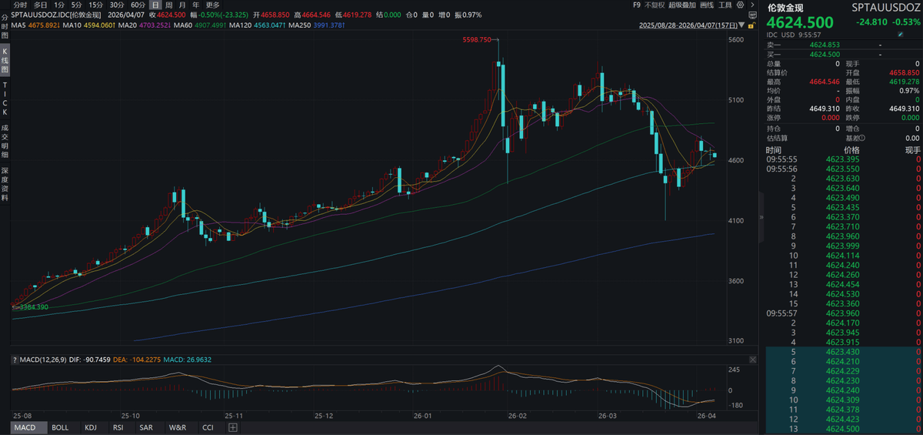Expand the 更多 period options
Image resolution: width=923 pixels, height=435 pixels.
[212, 5]
